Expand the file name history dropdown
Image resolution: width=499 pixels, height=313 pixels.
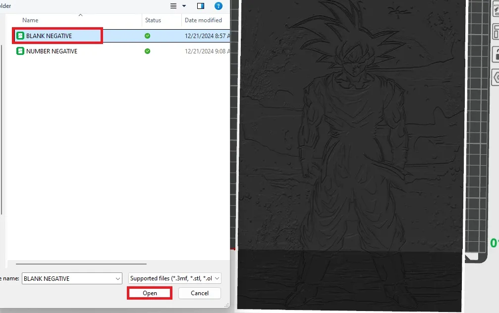pos(118,278)
